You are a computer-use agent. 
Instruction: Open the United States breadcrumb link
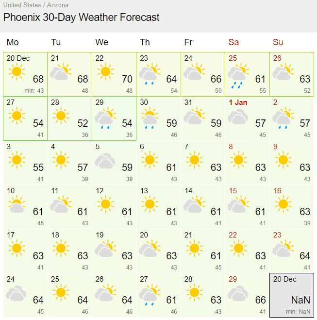(x=22, y=5)
